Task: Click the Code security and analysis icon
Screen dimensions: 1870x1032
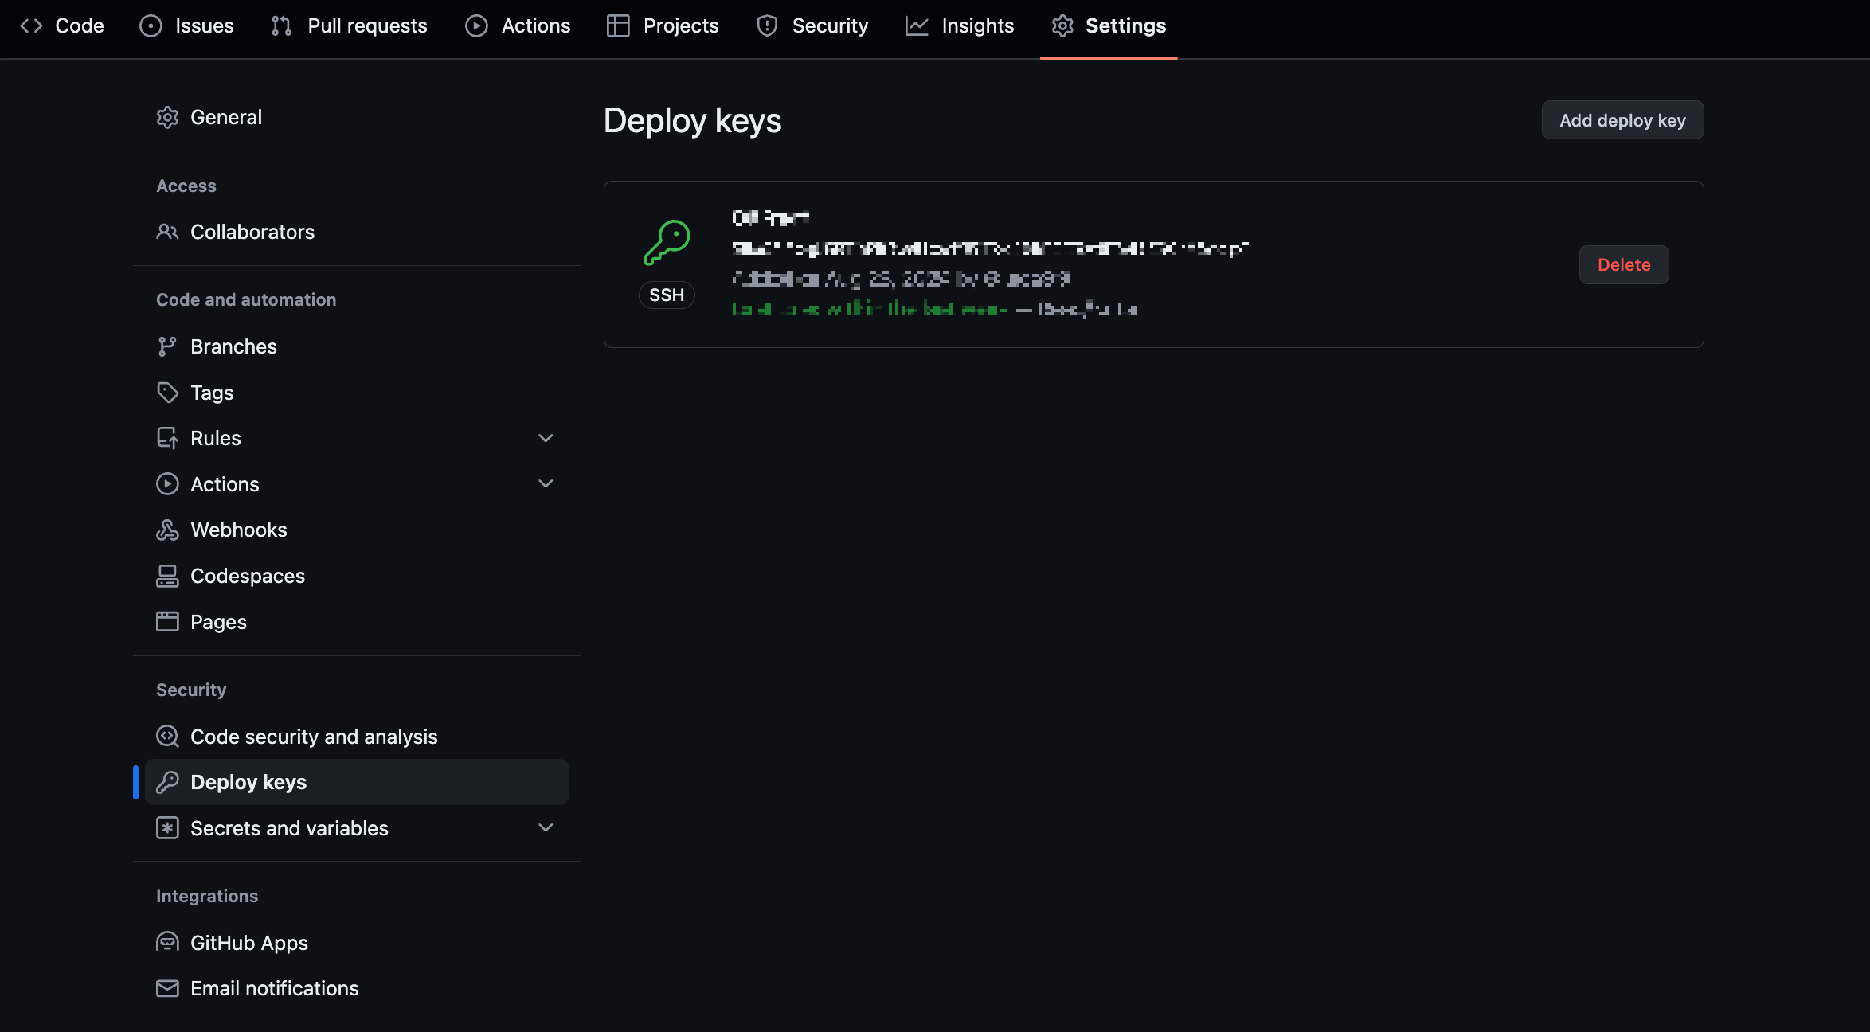Action: [167, 737]
